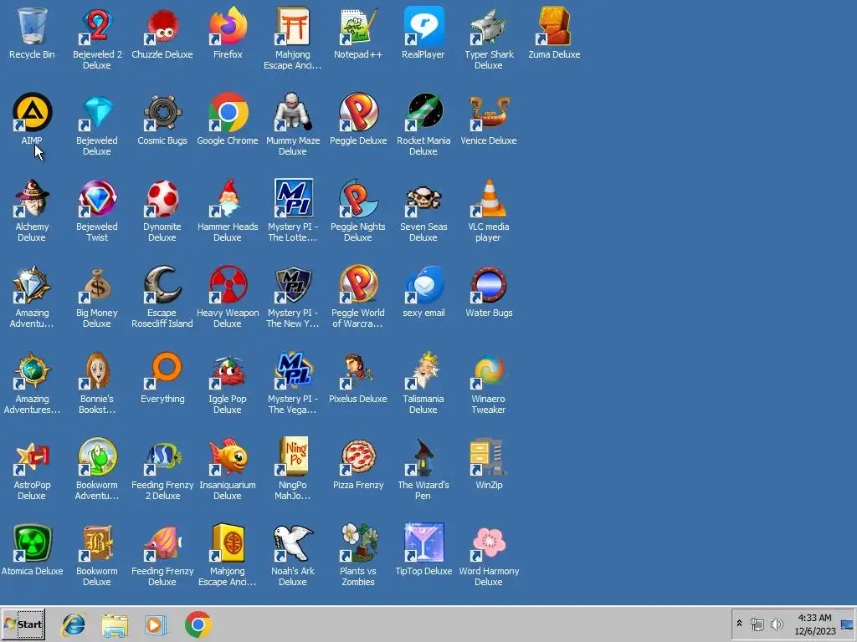Viewport: 857px width, 642px height.
Task: Select the Word Harmony Deluxe flower icon
Action: [489, 543]
